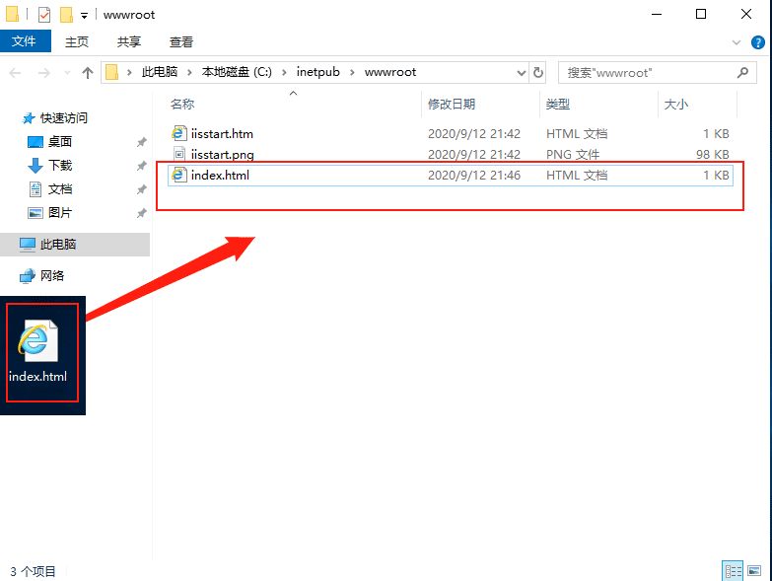Switch to large icons view in status bar

[754, 571]
